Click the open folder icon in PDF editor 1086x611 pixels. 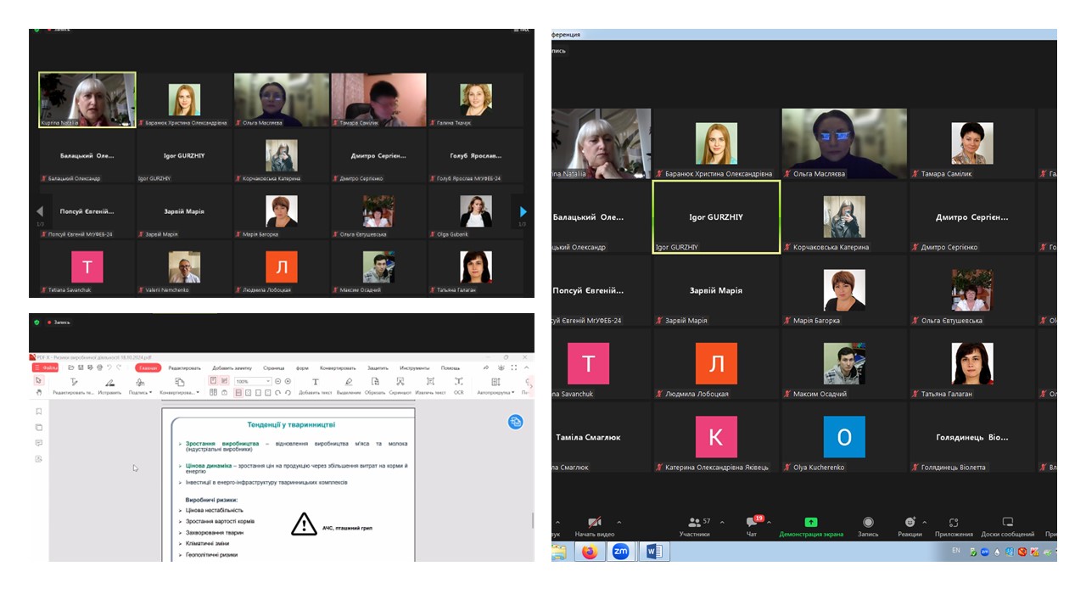point(71,367)
